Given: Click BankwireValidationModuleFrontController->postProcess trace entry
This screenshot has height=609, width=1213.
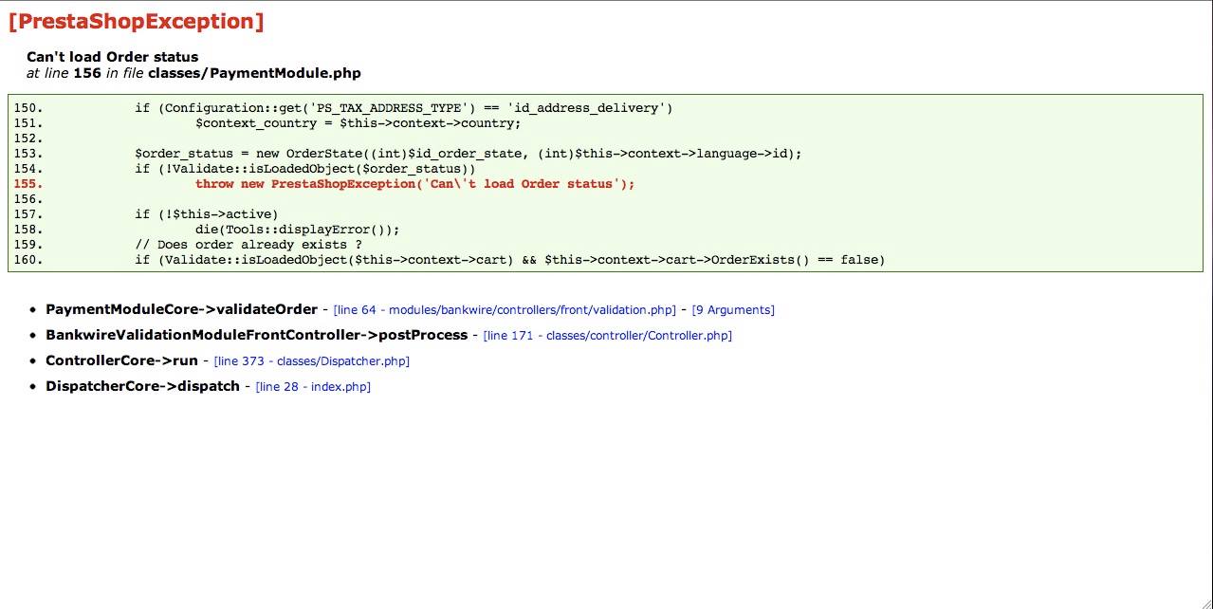Looking at the screenshot, I should point(256,335).
